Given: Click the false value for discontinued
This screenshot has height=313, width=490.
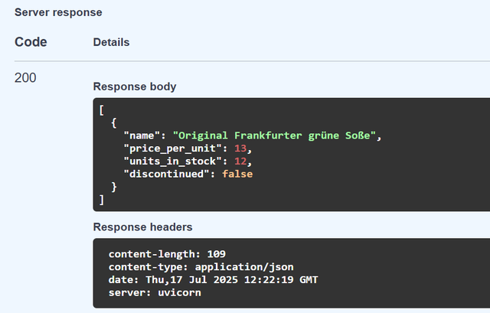Looking at the screenshot, I should [237, 174].
